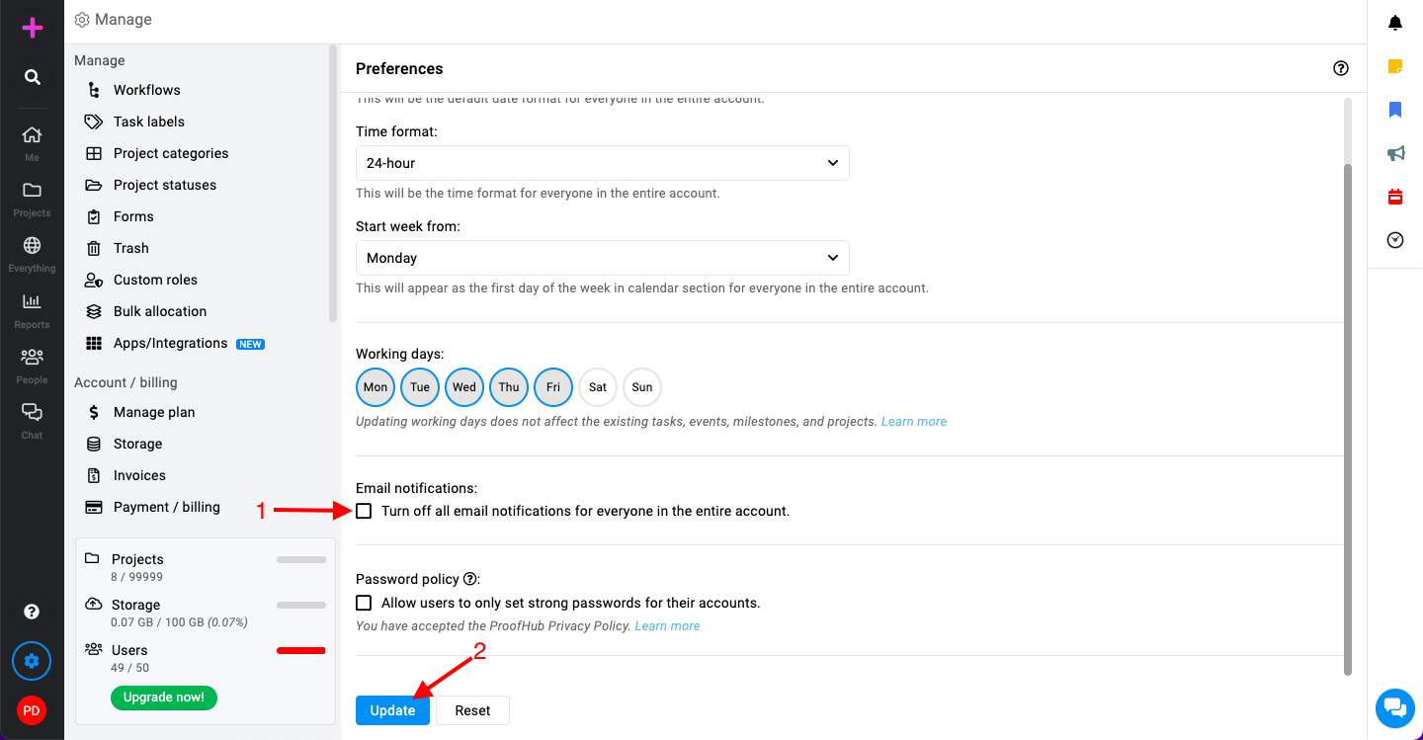
Task: Click the Reset button
Action: [x=472, y=710]
